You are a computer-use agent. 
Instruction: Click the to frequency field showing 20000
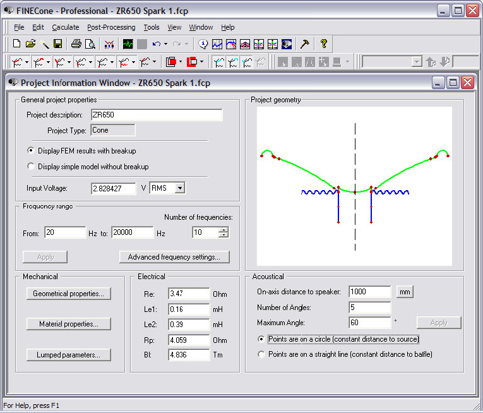133,232
